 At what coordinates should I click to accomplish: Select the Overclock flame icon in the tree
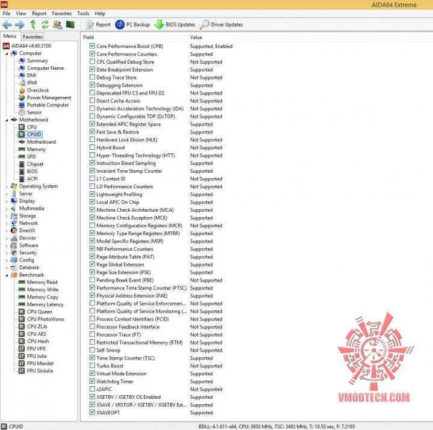point(22,90)
